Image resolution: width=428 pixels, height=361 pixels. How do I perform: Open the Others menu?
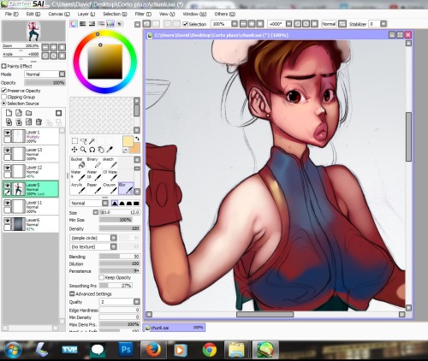point(225,14)
